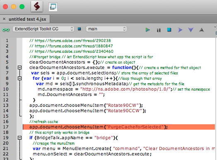Step into with the blue down arrow
This screenshot has height=160, width=217.
[191, 30]
